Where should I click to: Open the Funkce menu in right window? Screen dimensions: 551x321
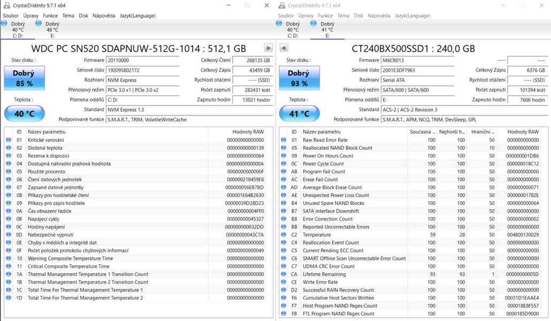point(325,16)
